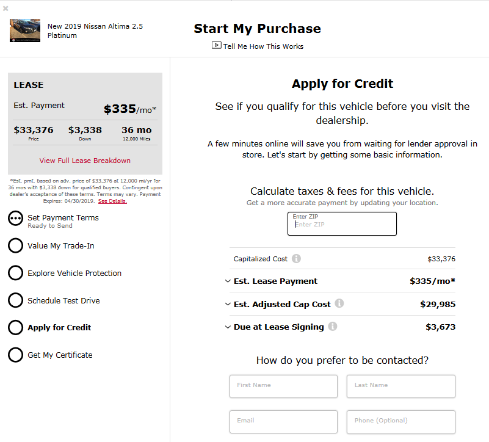This screenshot has height=442, width=489.
Task: Focus the Phone (Optional) field
Action: pyautogui.click(x=401, y=422)
